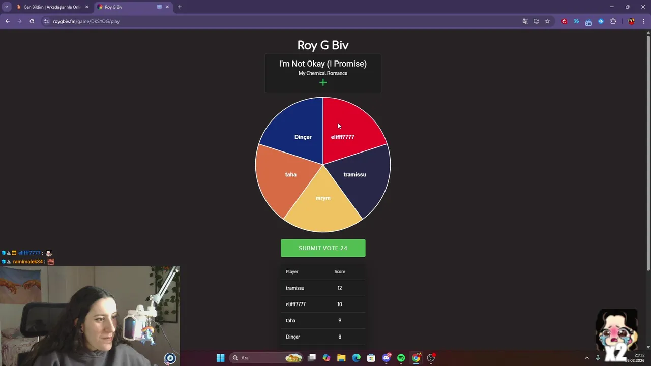651x366 pixels.
Task: Open Microsoft Store from taskbar
Action: (371, 358)
